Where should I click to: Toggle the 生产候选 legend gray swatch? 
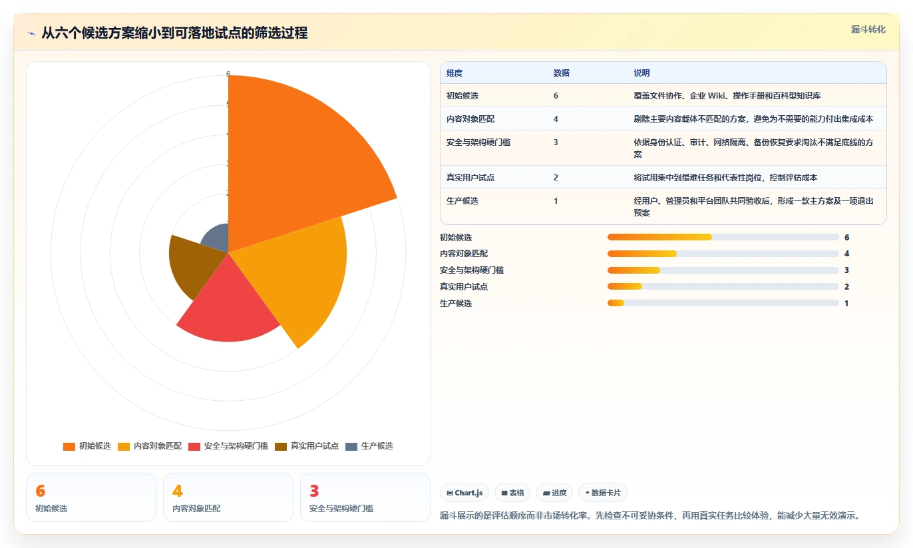tap(351, 446)
